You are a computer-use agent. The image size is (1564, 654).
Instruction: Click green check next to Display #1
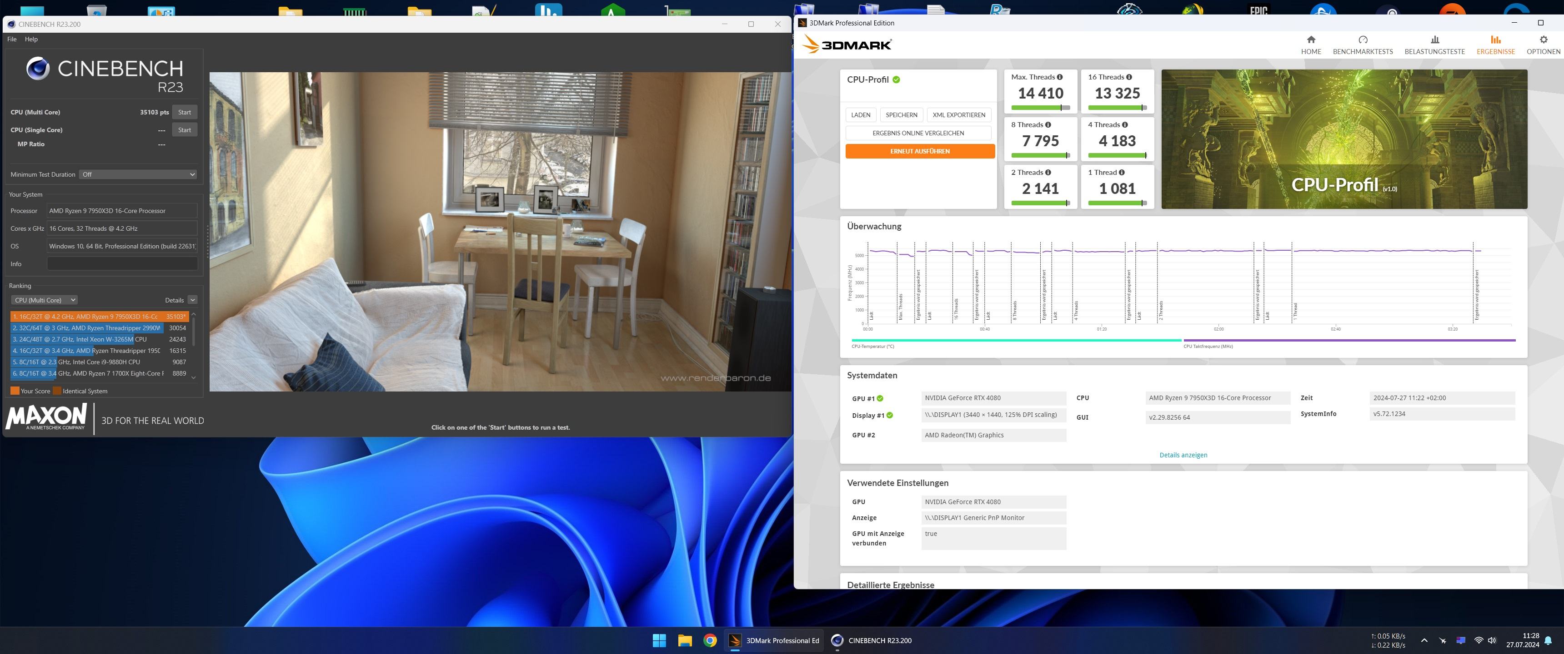(x=889, y=416)
